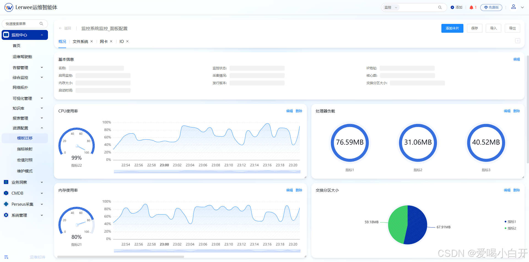Delete the 处理器负载 card
This screenshot has width=529, height=262.
click(x=517, y=111)
